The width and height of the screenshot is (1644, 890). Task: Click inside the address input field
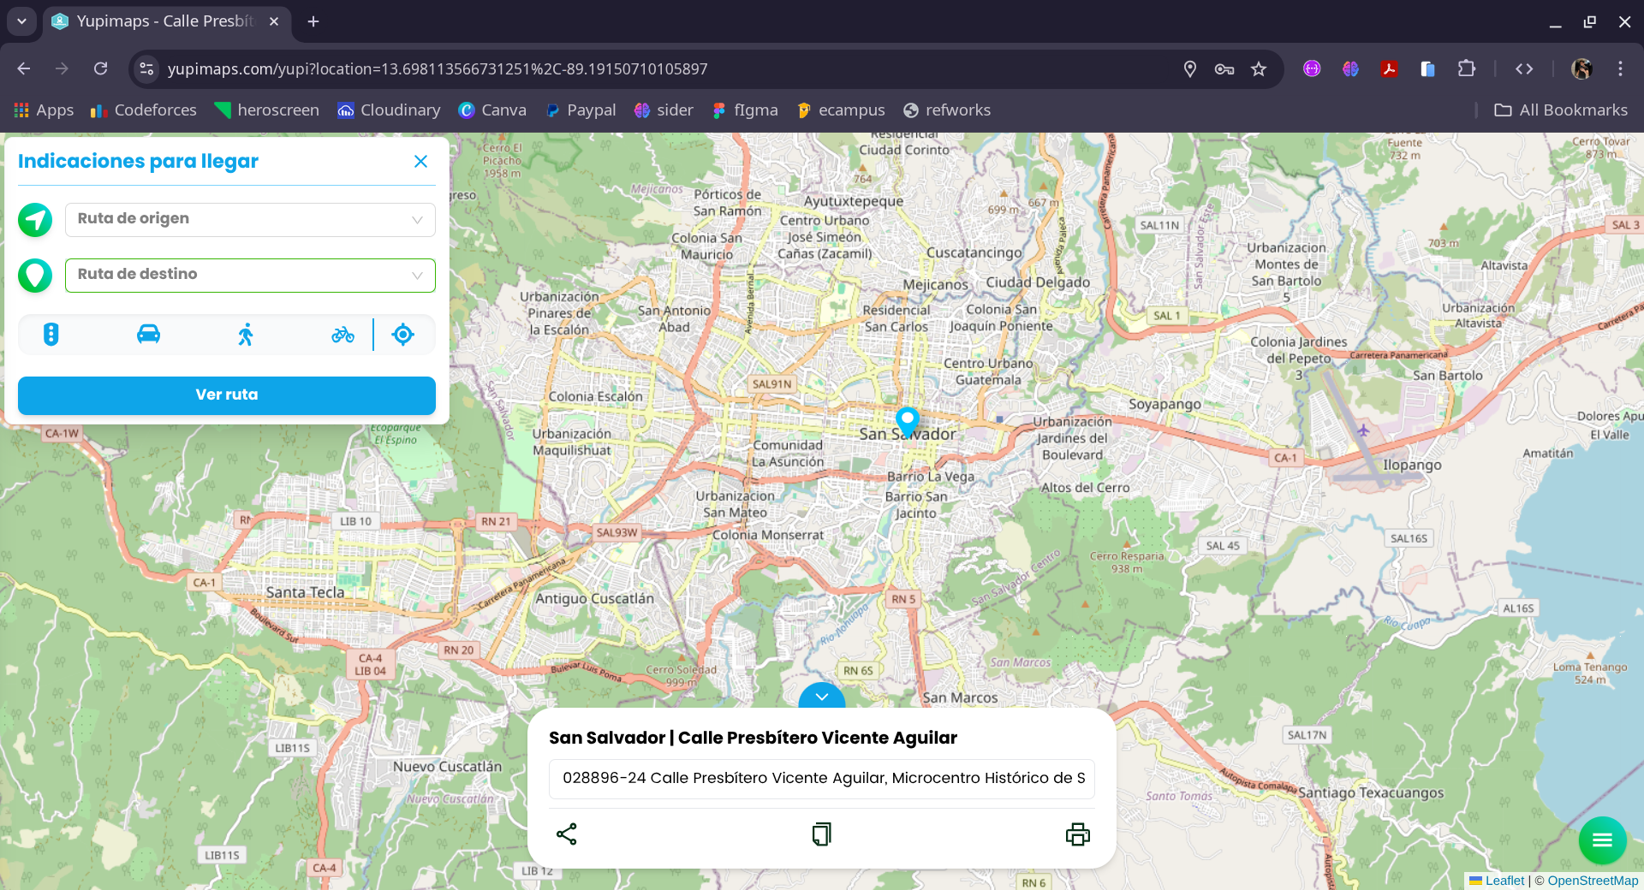pyautogui.click(x=821, y=779)
